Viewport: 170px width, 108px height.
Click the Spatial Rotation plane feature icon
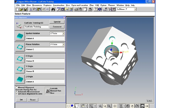click(x=20, y=36)
